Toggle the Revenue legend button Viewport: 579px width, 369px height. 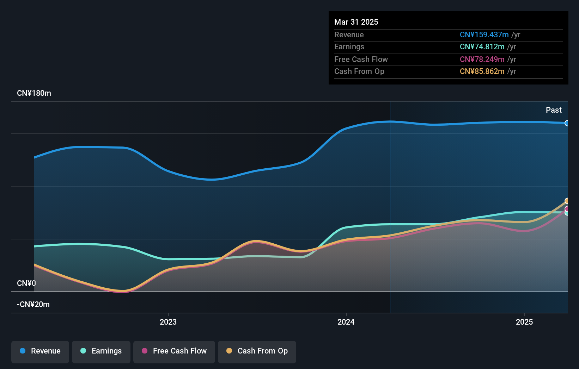point(40,352)
